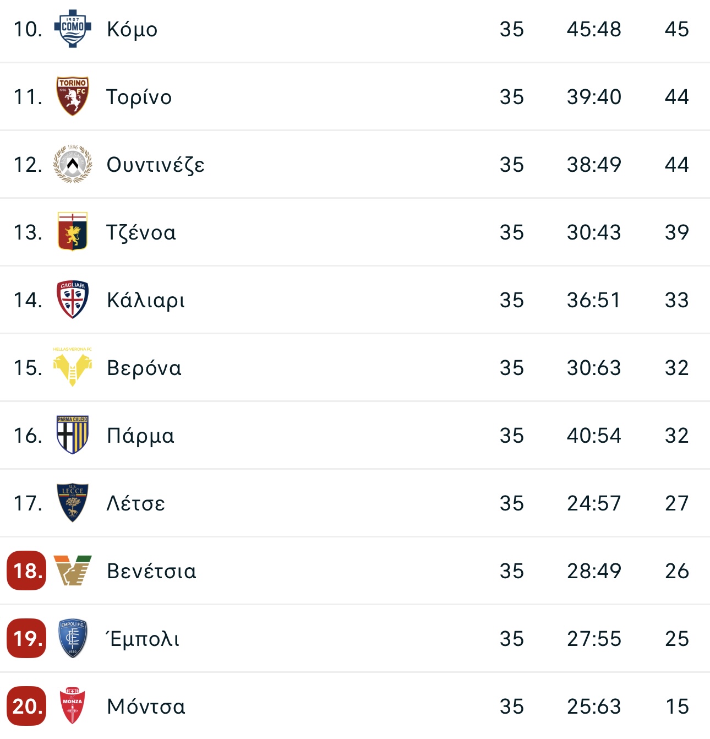Viewport: 710px width, 739px height.
Task: Tap the Genoa griffin crest
Action: point(73,232)
